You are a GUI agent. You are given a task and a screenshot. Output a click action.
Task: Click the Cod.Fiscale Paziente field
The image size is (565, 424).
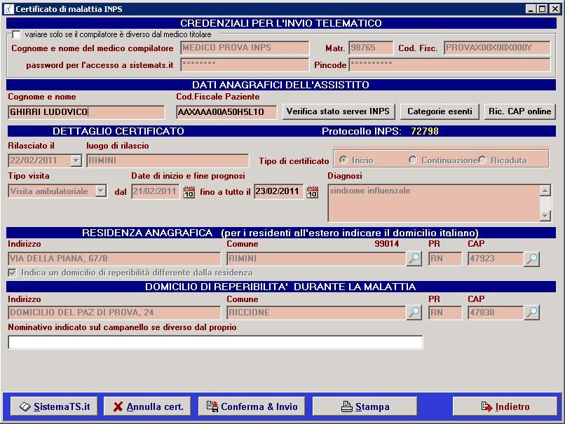[x=226, y=112]
